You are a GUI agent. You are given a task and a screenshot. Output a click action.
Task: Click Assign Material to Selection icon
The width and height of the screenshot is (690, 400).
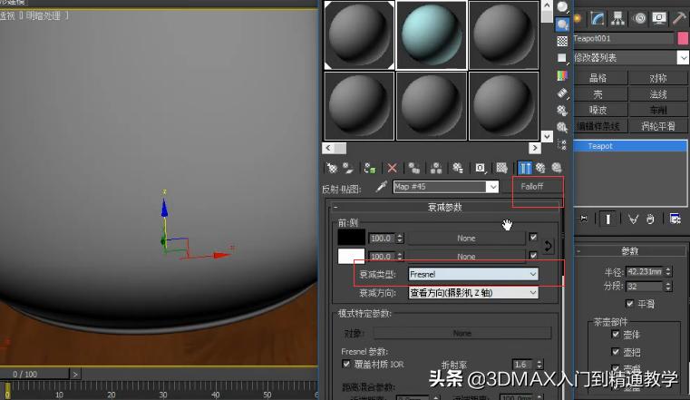(370, 168)
